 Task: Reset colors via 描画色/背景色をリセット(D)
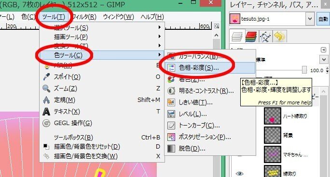[102, 147]
